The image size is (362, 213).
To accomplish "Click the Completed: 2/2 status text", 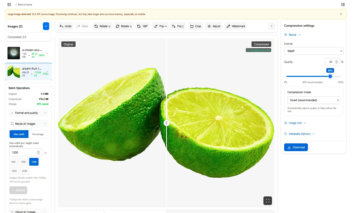I will click(17, 37).
